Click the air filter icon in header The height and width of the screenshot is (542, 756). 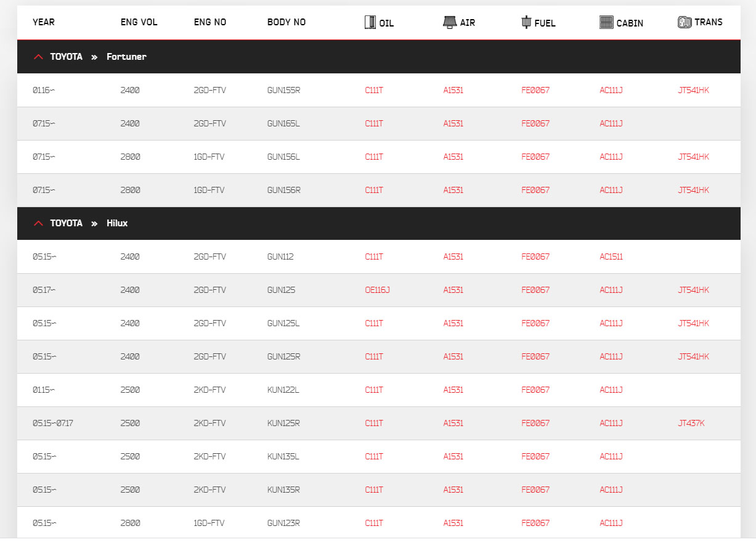[450, 22]
